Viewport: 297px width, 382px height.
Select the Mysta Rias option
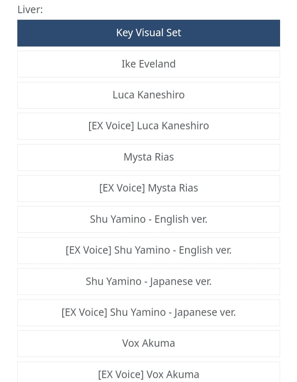(x=148, y=157)
